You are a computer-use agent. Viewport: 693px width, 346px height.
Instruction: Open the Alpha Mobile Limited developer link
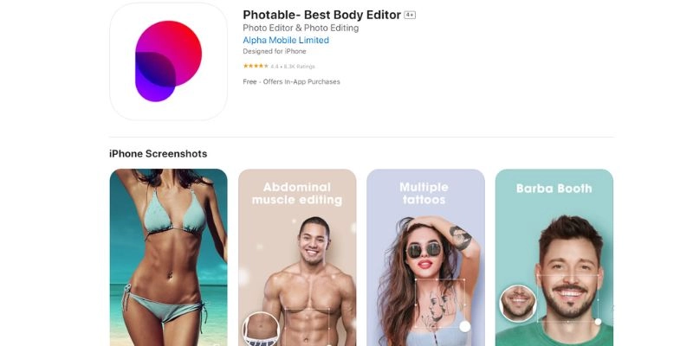click(x=286, y=40)
